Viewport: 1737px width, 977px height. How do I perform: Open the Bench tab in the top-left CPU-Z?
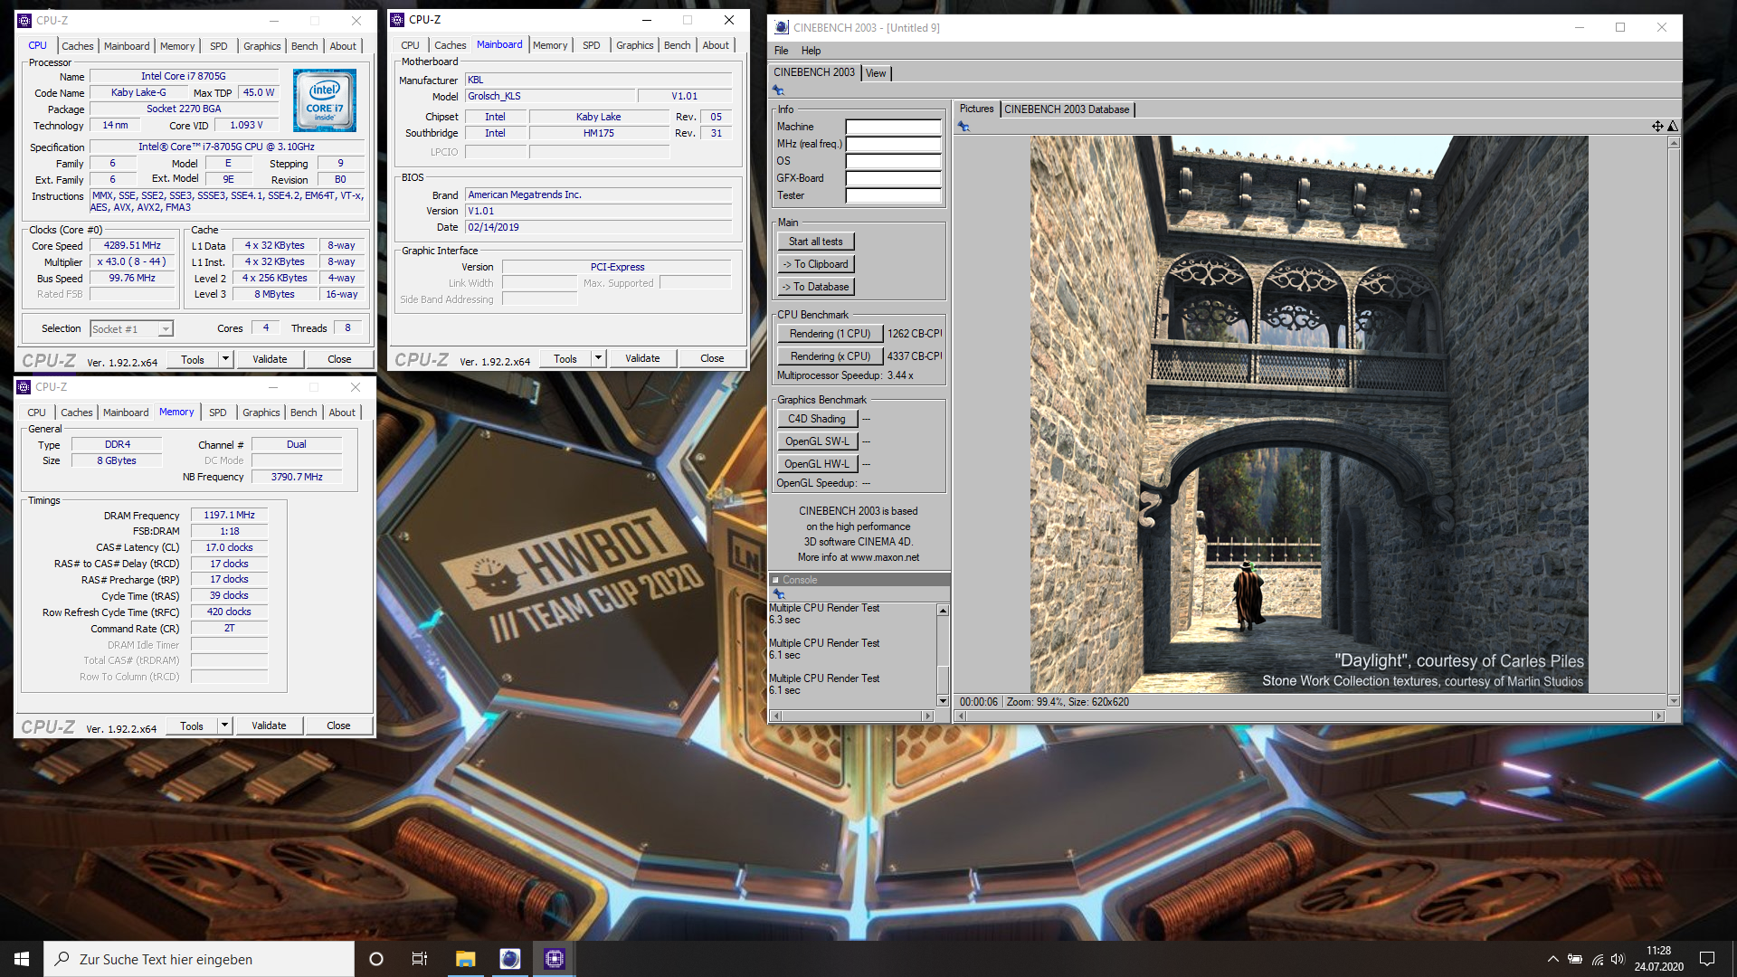coord(304,46)
